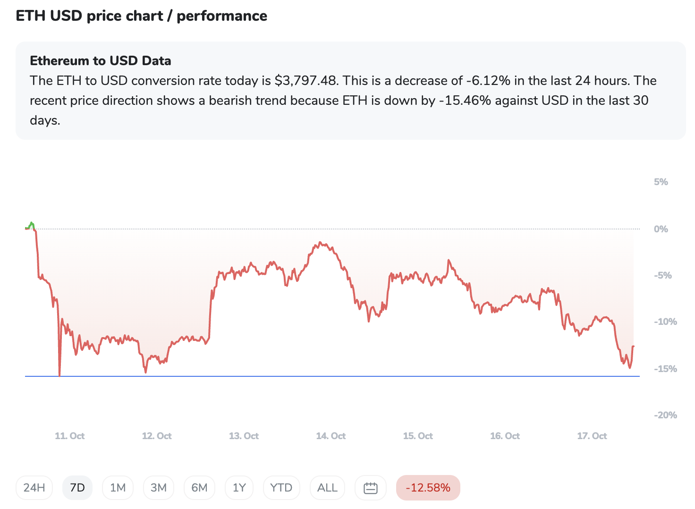The height and width of the screenshot is (509, 695).
Task: Click the -12.58% change badge
Action: pyautogui.click(x=428, y=488)
